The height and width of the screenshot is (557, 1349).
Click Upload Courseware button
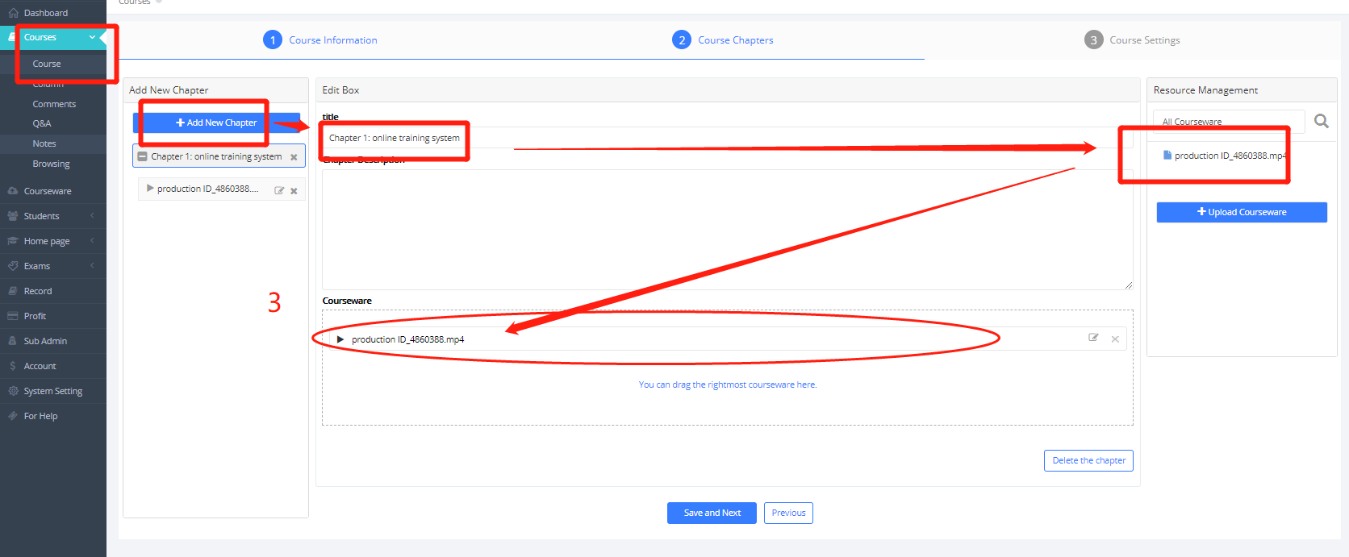click(1242, 212)
